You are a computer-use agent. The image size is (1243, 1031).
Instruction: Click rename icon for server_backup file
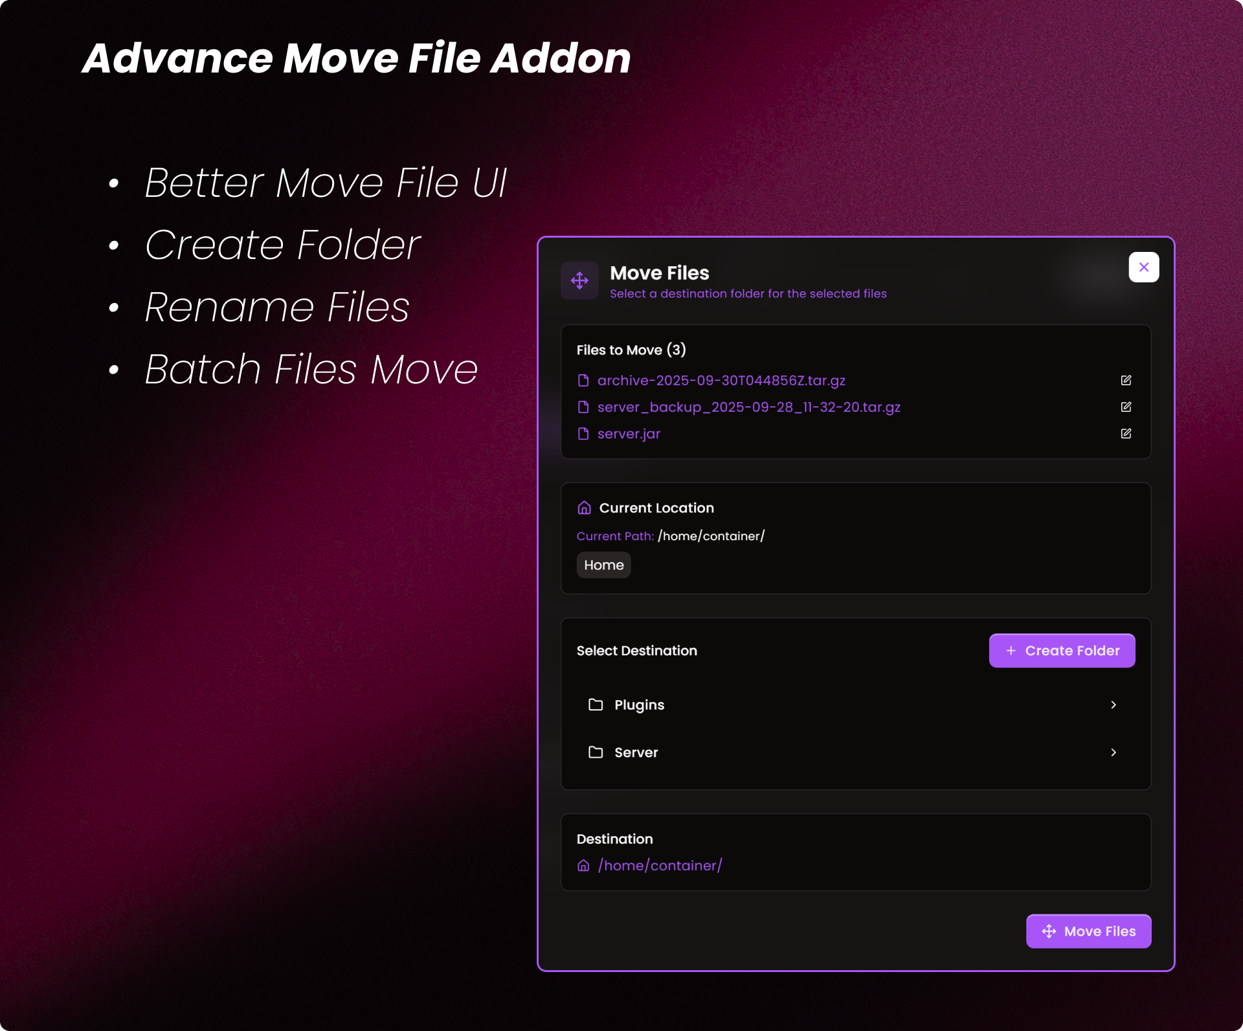[1126, 407]
